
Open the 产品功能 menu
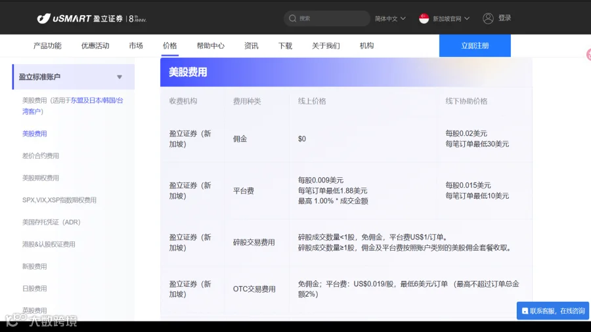click(47, 45)
